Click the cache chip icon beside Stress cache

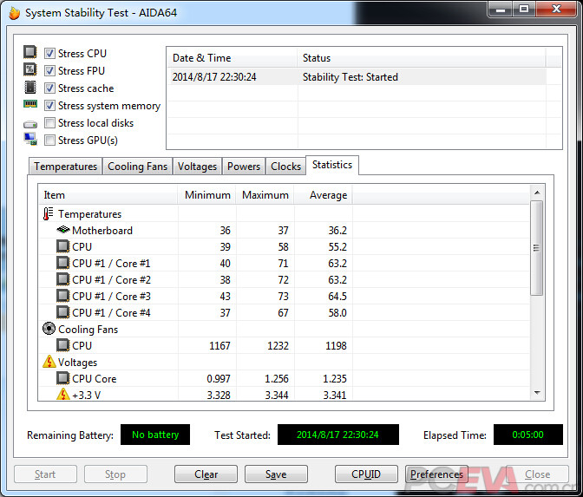point(30,88)
